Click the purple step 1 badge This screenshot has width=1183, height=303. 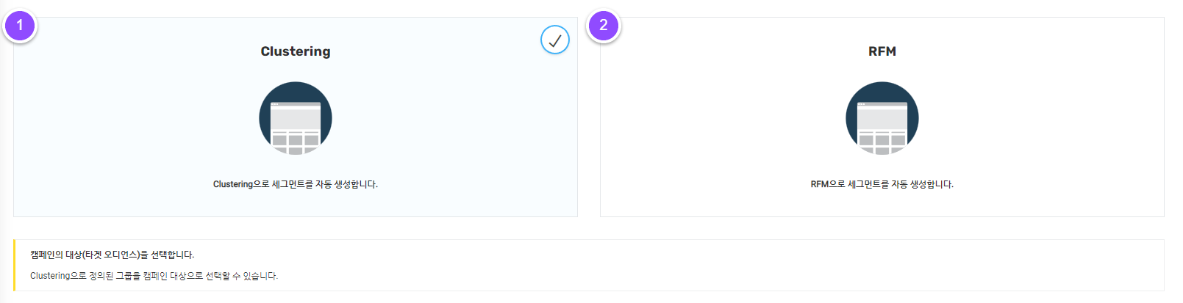coord(20,26)
